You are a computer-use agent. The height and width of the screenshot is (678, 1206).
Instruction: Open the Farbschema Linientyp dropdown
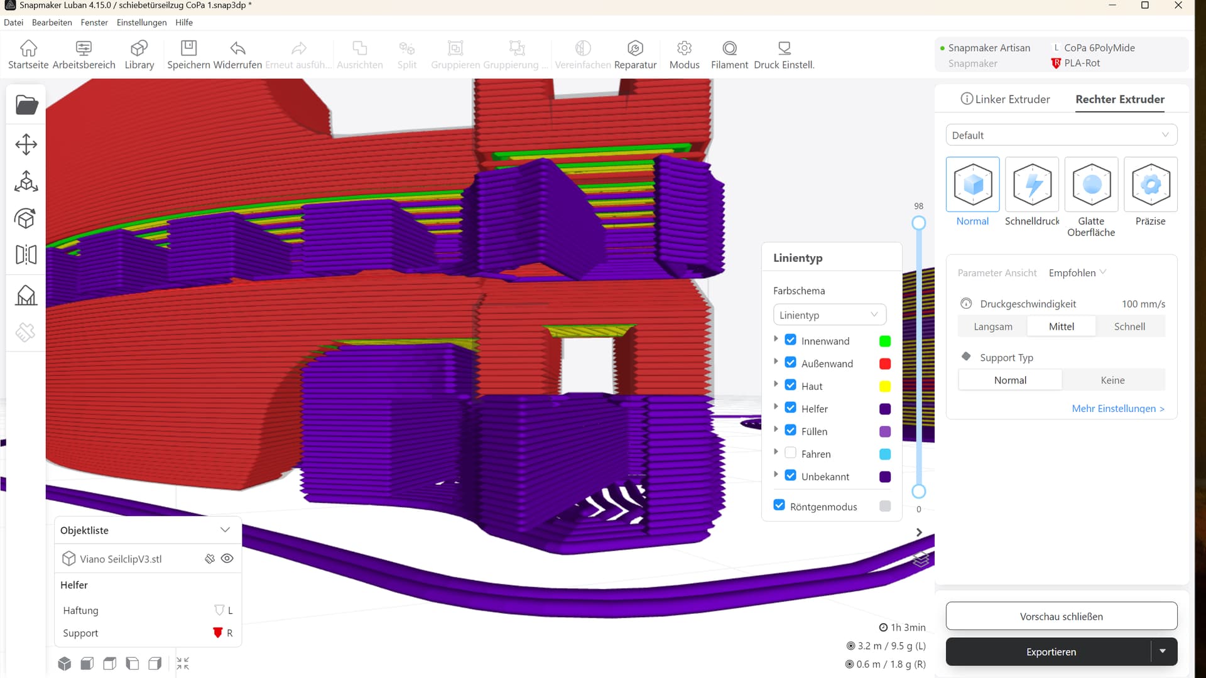coord(829,315)
